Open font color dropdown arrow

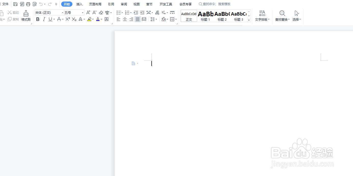[x=101, y=19]
